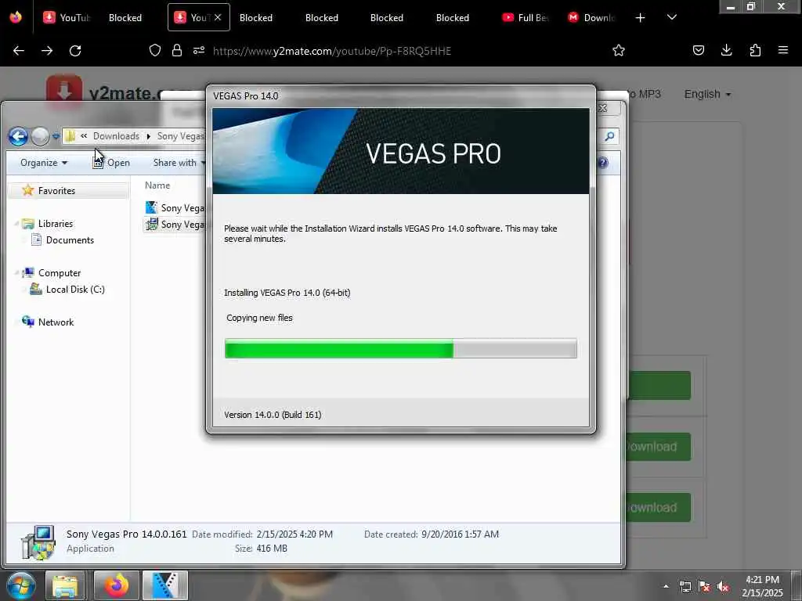Click the VEGAS Pro 14.0 title bar
Screen dimensions: 802x601
coord(400,96)
